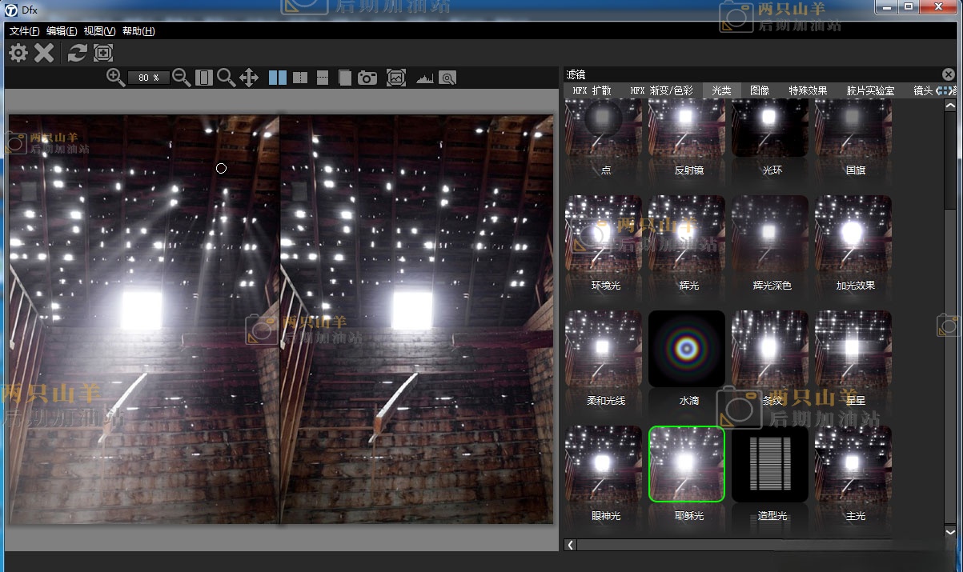Image resolution: width=963 pixels, height=572 pixels.
Task: Enable side-by-side comparison view
Action: pos(278,78)
